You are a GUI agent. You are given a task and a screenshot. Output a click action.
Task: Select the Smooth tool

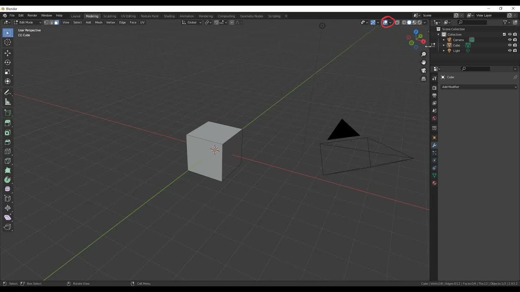pos(7,189)
